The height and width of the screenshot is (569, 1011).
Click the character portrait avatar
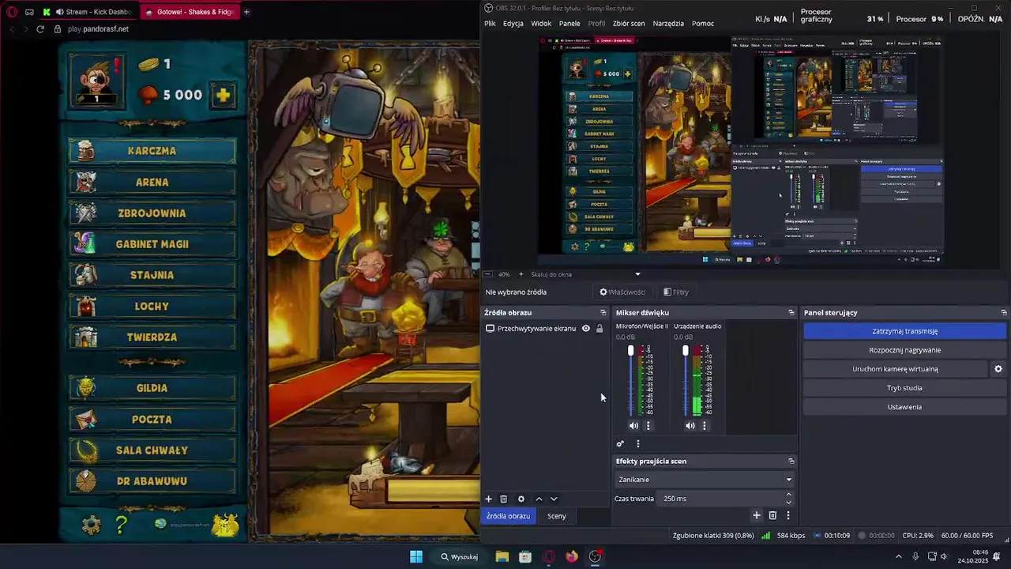click(x=96, y=80)
